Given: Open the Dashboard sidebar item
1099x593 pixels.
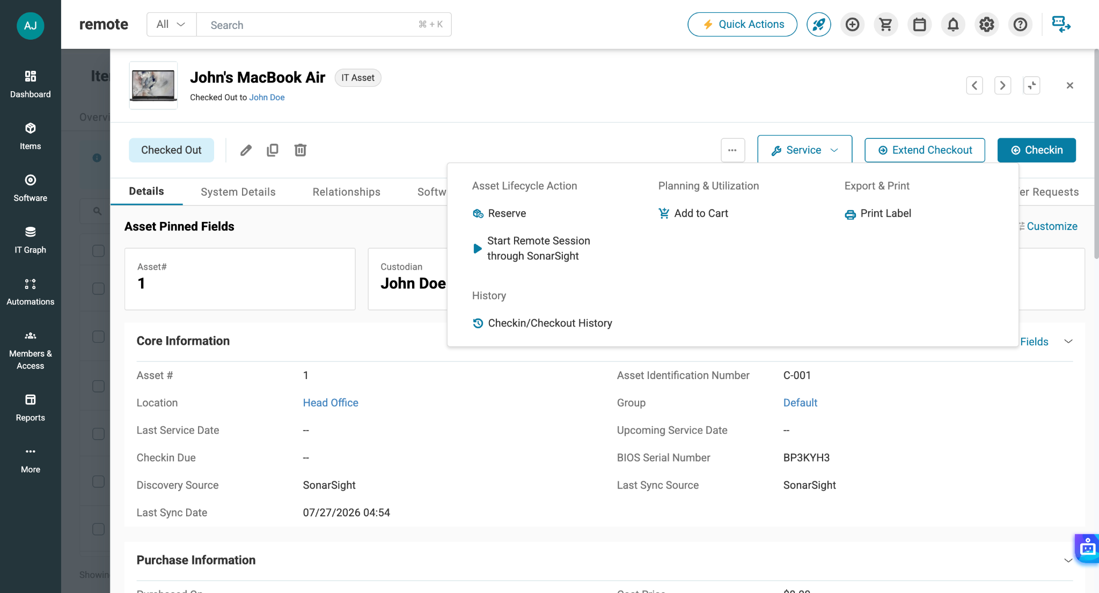Looking at the screenshot, I should (x=30, y=84).
